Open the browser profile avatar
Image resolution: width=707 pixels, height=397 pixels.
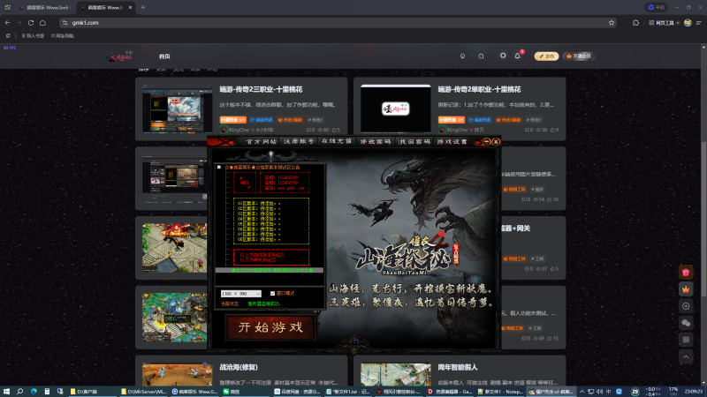[x=688, y=23]
